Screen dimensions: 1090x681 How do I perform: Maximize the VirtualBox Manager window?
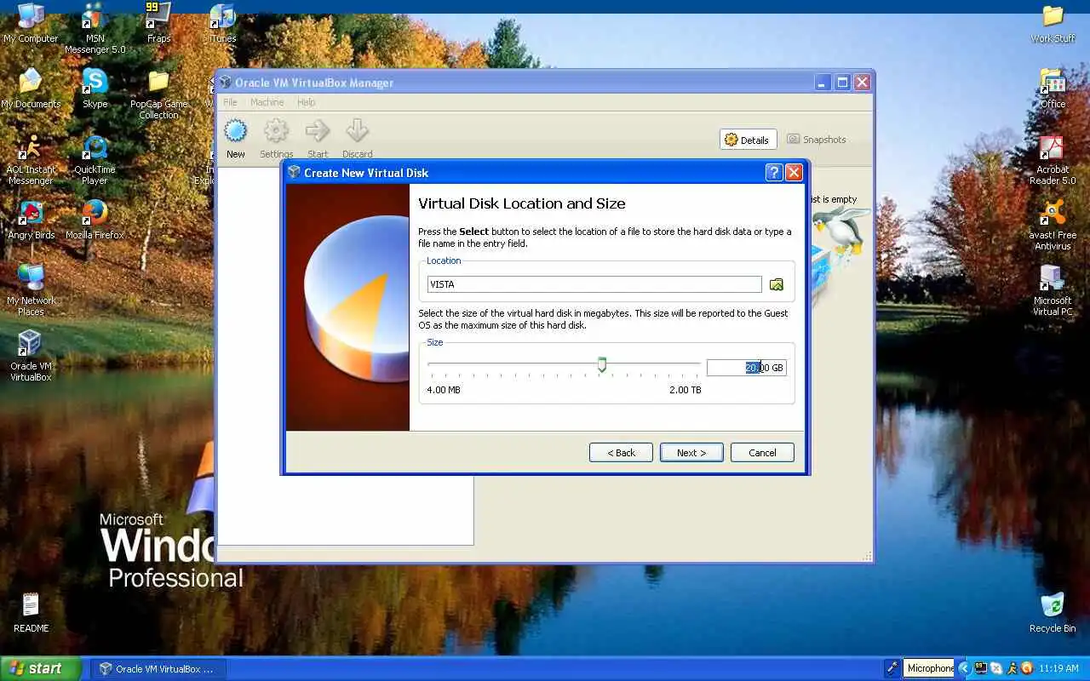click(x=842, y=83)
